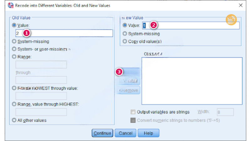The width and height of the screenshot is (251, 141).
Task: Select the Old Value 'Value' radio button
Action: [14, 25]
